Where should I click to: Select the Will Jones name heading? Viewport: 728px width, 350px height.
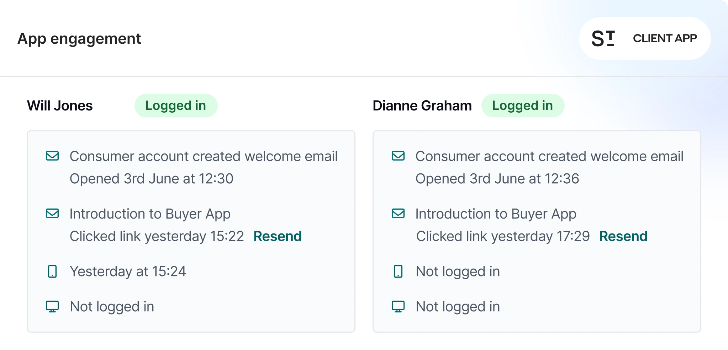tap(60, 106)
